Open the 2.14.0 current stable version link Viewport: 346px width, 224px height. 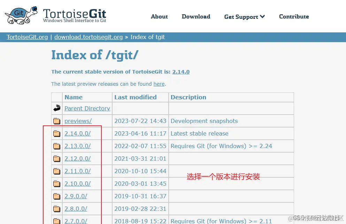pos(181,72)
